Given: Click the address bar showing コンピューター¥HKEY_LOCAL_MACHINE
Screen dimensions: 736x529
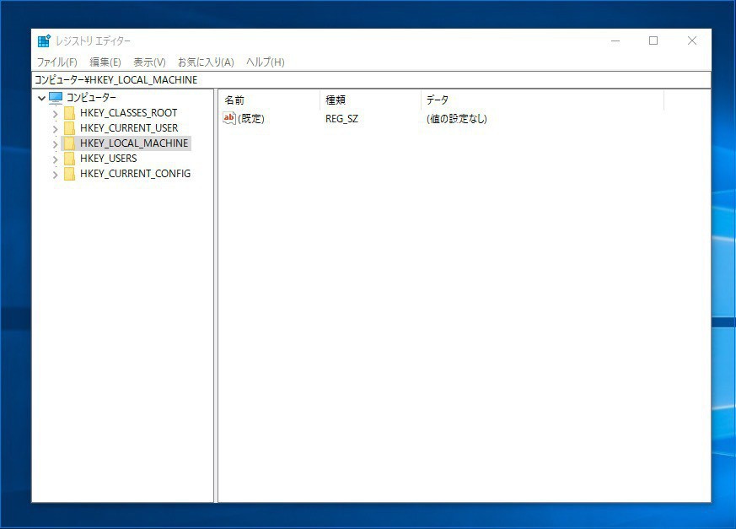Looking at the screenshot, I should (x=371, y=80).
